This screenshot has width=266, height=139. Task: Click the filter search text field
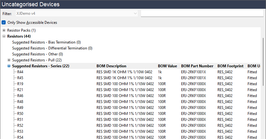[x=202, y=13]
